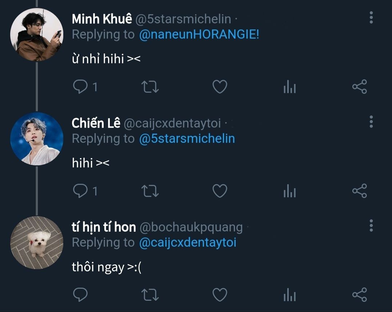Viewport: 392px width, 312px height.
Task: Retweet Minh Khuê's tweet
Action: pos(149,87)
